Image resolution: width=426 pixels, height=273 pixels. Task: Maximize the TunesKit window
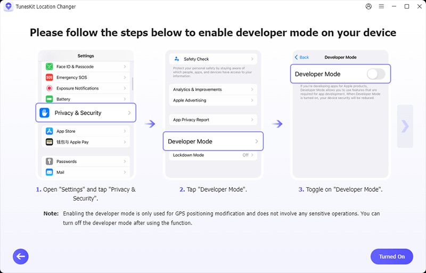click(407, 6)
